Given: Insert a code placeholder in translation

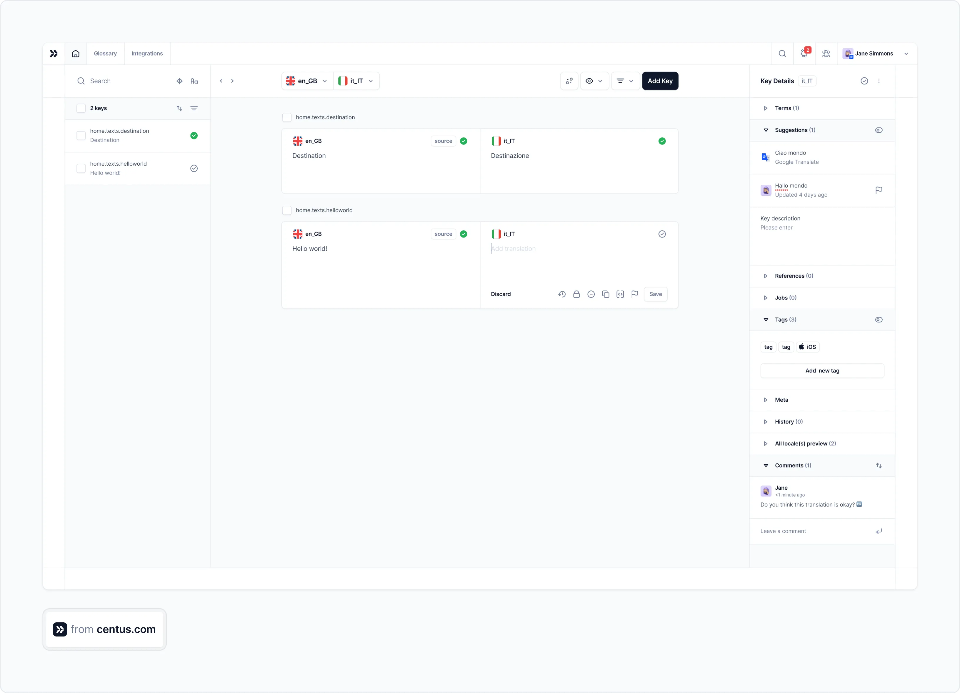Looking at the screenshot, I should point(620,294).
